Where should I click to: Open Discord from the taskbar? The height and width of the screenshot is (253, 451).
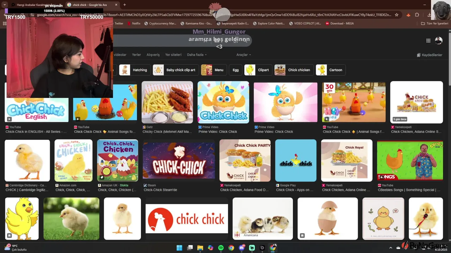click(242, 248)
